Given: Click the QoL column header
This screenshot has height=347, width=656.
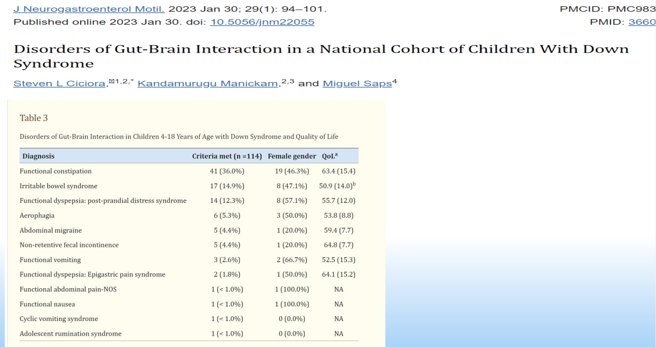Looking at the screenshot, I should [x=330, y=156].
